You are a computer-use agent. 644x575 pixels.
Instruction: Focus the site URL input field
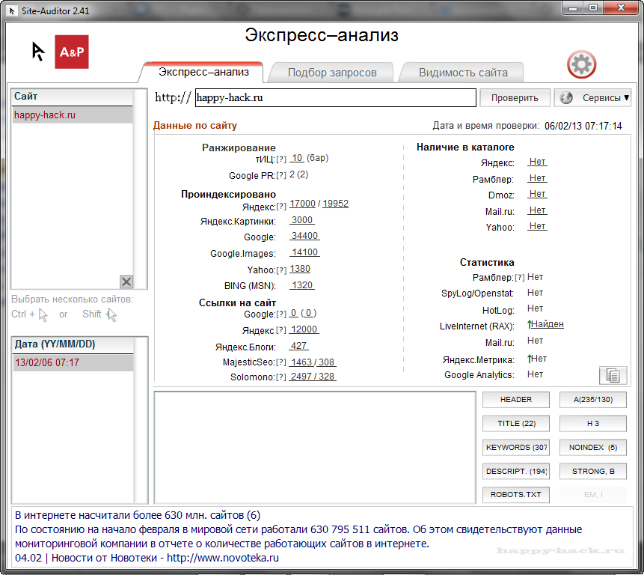tap(336, 98)
